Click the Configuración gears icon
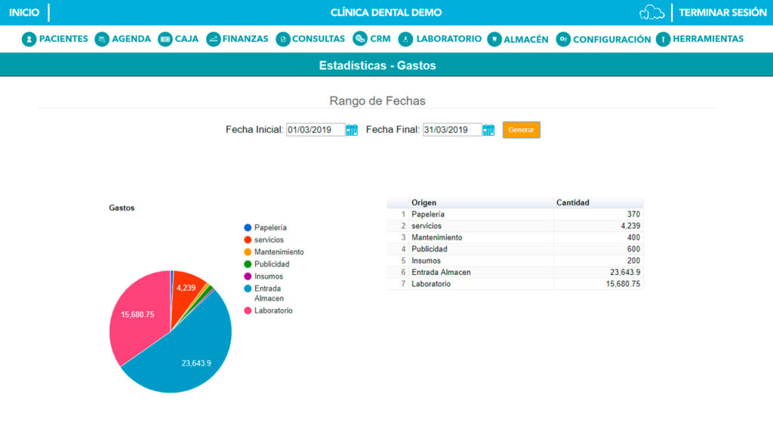The height and width of the screenshot is (435, 773). [x=563, y=39]
